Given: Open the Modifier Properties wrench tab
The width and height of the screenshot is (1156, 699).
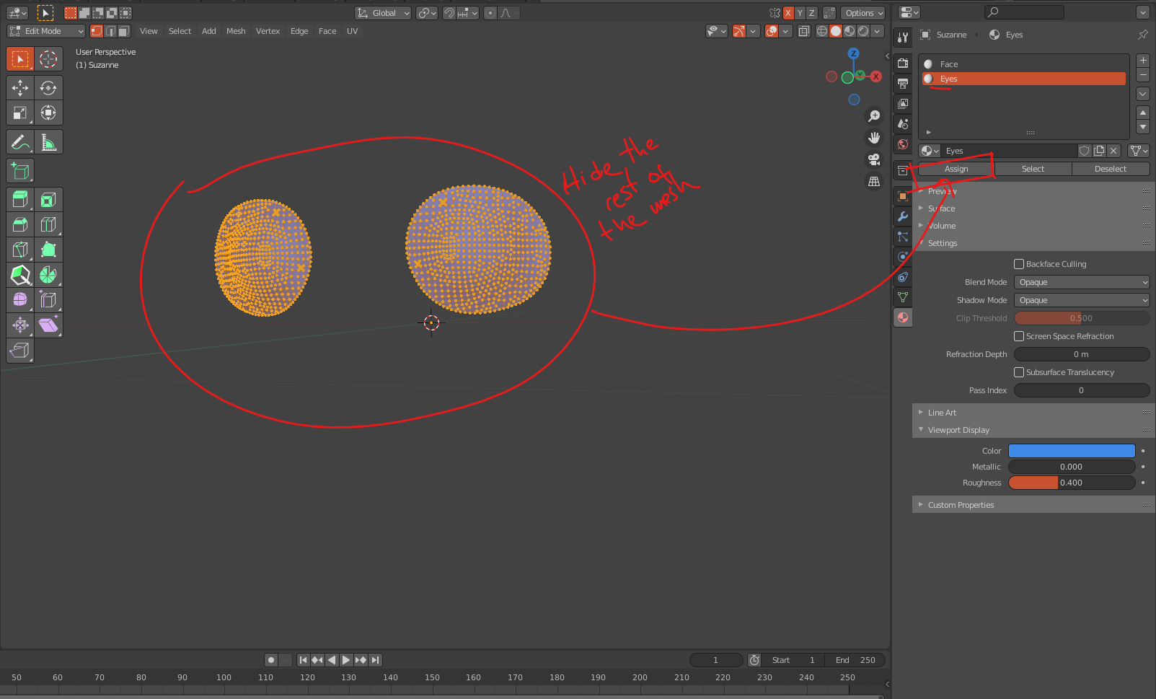Looking at the screenshot, I should pyautogui.click(x=903, y=216).
